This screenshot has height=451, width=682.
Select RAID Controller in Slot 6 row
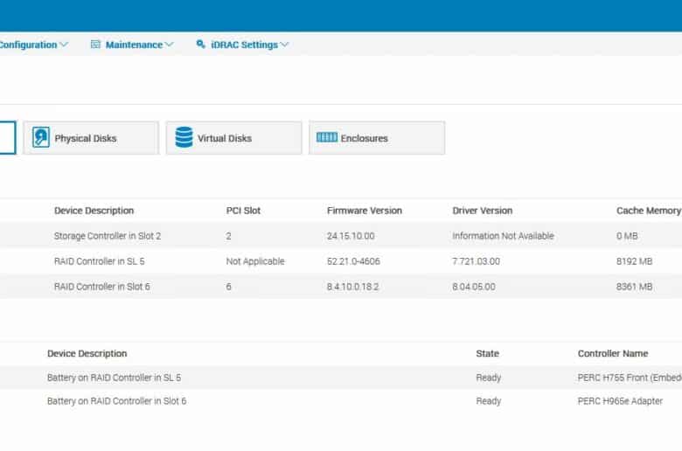click(x=341, y=287)
